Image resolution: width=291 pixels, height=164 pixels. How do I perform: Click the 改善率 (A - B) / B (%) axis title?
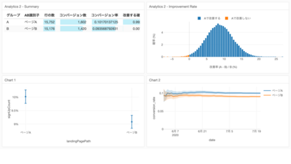coord(223,67)
